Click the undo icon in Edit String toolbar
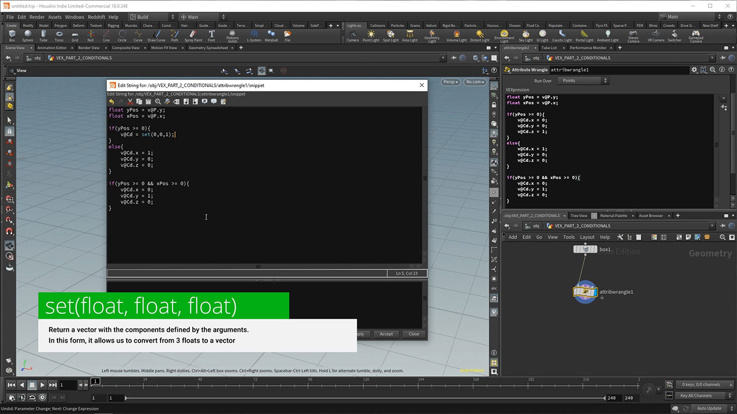 [x=112, y=101]
